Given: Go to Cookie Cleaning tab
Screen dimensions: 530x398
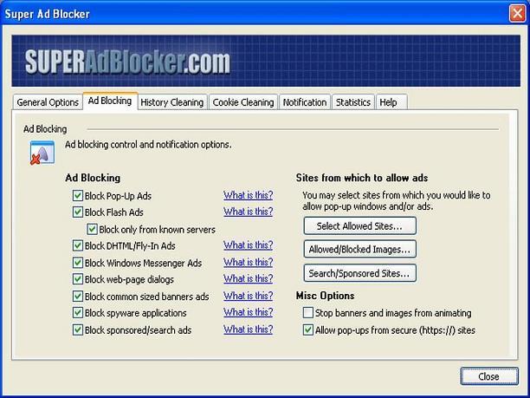Looking at the screenshot, I should click(x=243, y=102).
